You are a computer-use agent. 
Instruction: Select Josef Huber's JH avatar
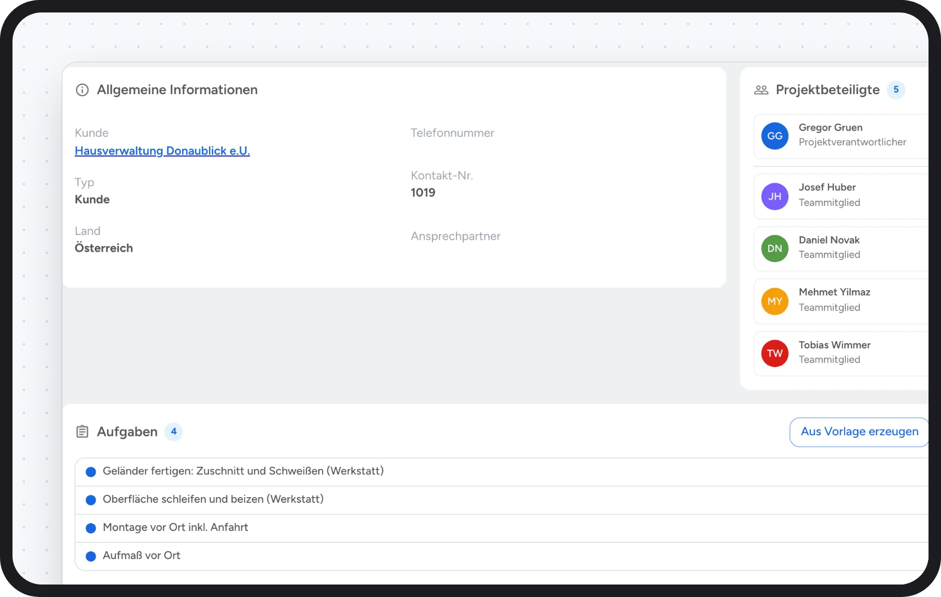(774, 197)
